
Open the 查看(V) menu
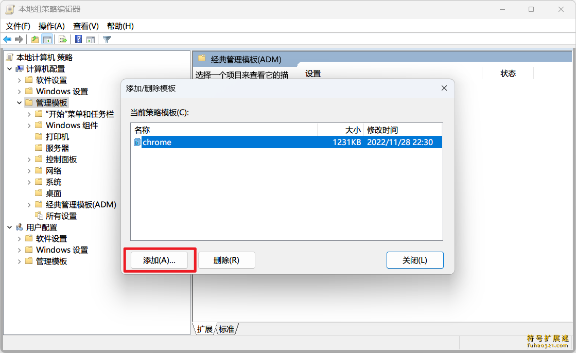(x=86, y=26)
